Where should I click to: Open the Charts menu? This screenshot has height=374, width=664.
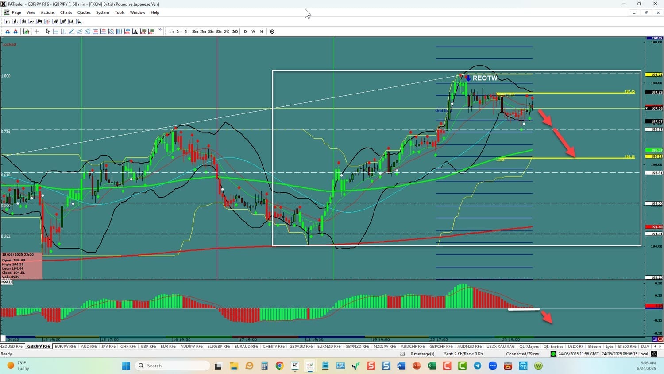coord(66,12)
